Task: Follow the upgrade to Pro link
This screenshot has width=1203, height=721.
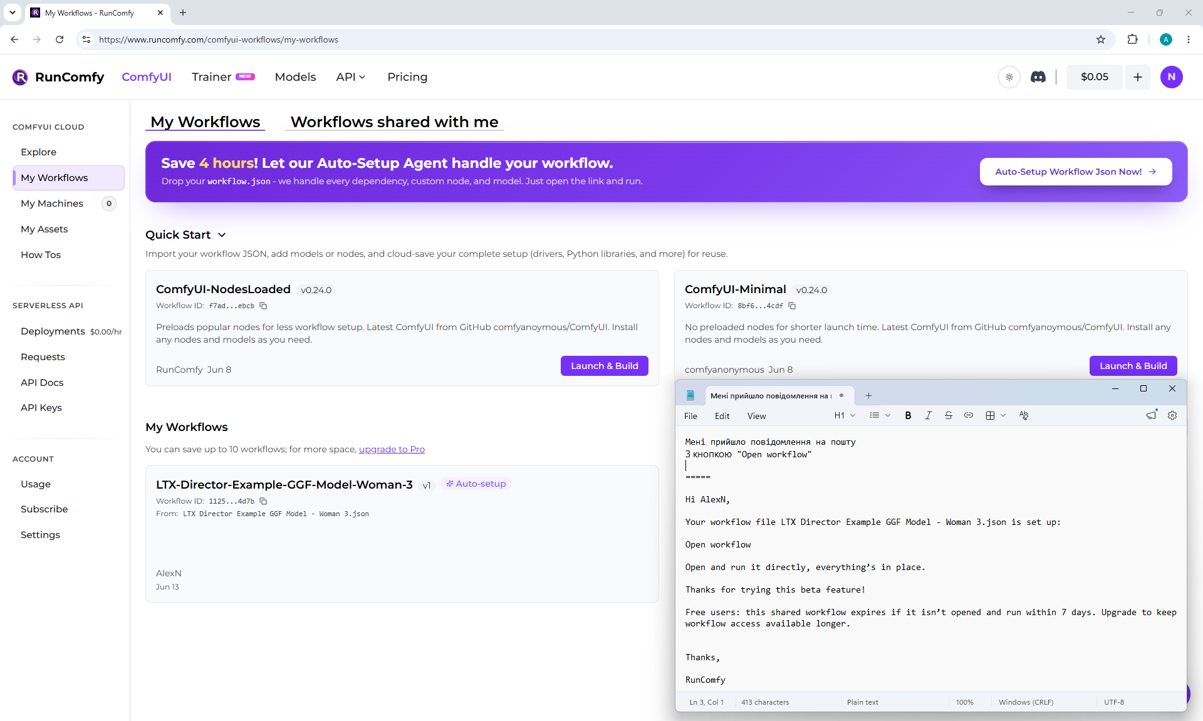Action: 392,449
